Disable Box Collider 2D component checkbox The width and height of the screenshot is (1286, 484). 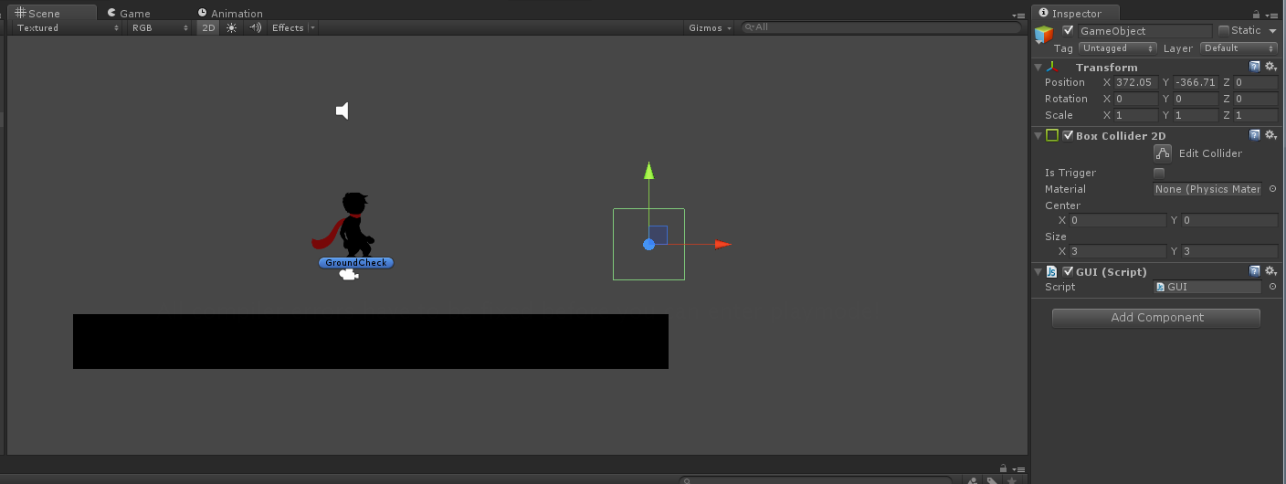(x=1068, y=135)
